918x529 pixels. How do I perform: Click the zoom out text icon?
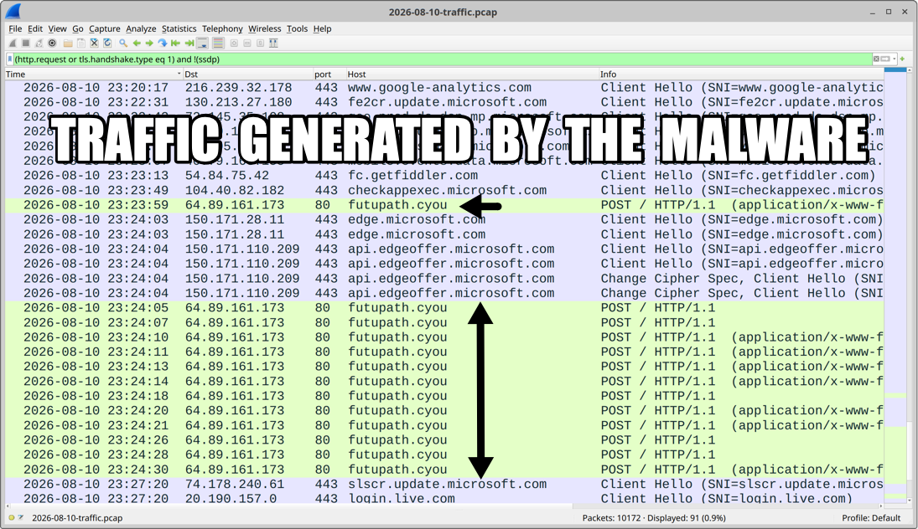[x=247, y=44]
